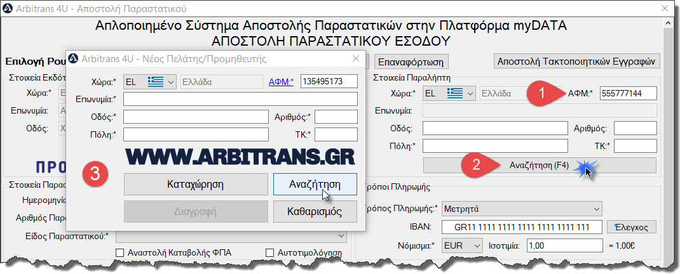
Task: Click the Αναζήτηση (F4) button
Action: pyautogui.click(x=540, y=166)
